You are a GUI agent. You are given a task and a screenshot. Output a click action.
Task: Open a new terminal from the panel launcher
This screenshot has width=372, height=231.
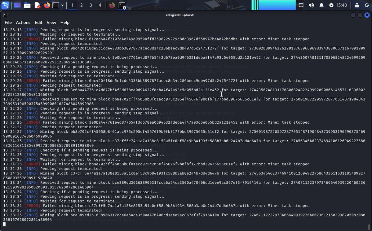coord(56,5)
